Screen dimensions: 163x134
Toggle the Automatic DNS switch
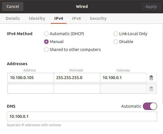[150, 106]
